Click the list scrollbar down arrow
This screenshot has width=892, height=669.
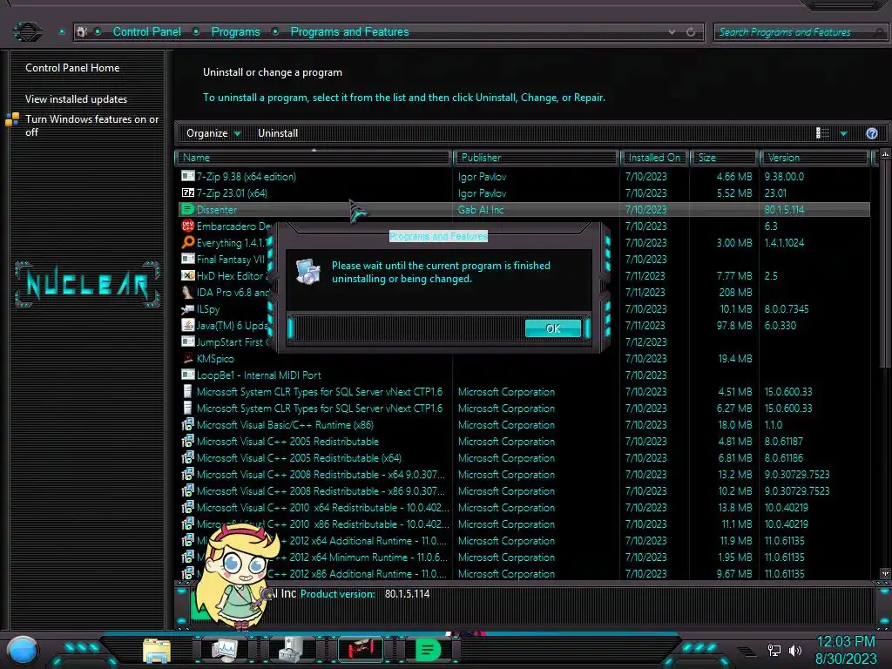[x=885, y=573]
